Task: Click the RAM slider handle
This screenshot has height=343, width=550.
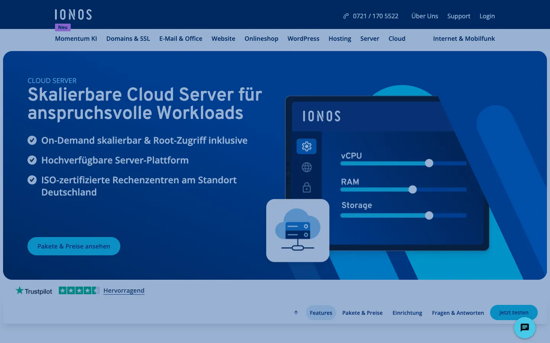Action: coord(412,189)
